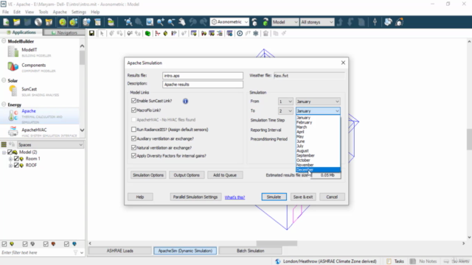The image size is (472, 265).
Task: Open the Apache menu
Action: click(x=60, y=12)
